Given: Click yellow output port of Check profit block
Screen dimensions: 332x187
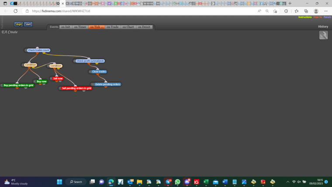Looking at the screenshot, I should (97, 63).
